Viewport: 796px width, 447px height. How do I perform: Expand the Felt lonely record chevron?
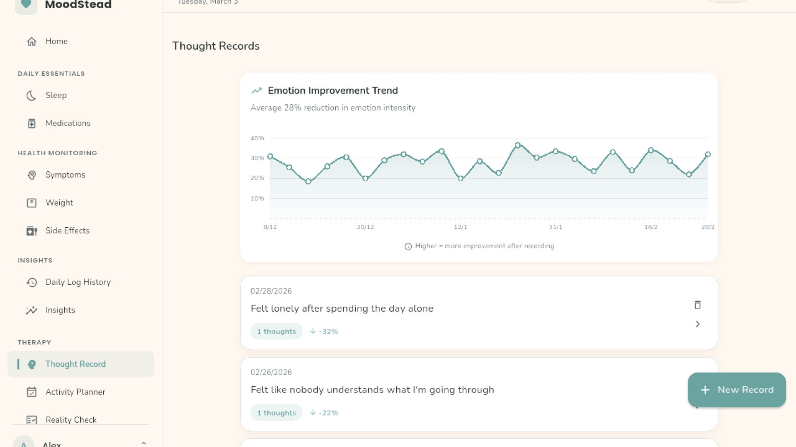[x=697, y=324]
